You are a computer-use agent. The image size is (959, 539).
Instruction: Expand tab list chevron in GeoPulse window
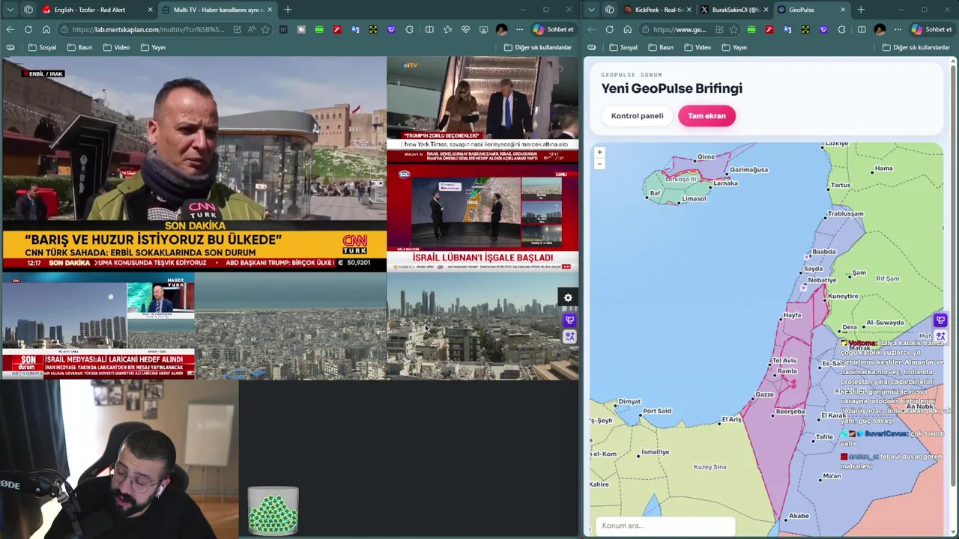point(592,10)
